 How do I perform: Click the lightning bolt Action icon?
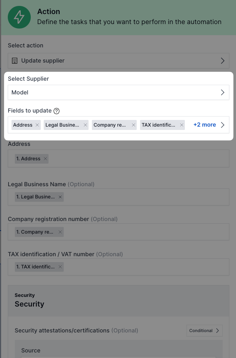pos(19,17)
